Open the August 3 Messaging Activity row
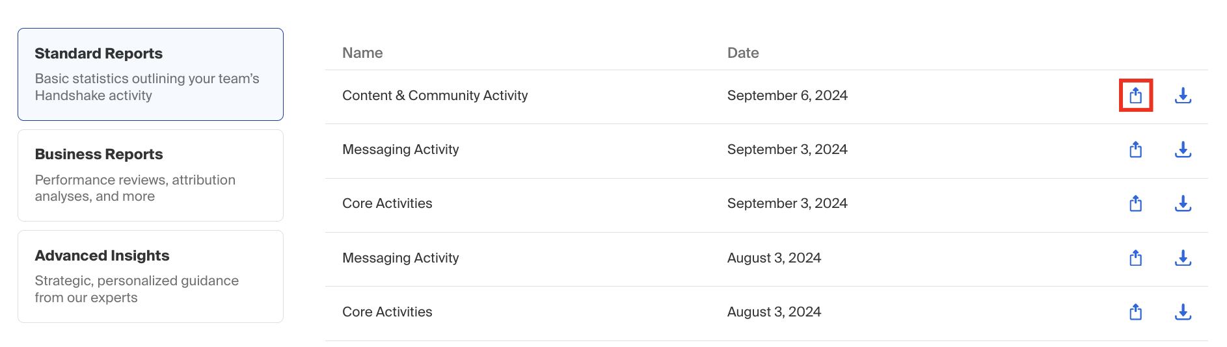This screenshot has width=1227, height=347. [766, 259]
